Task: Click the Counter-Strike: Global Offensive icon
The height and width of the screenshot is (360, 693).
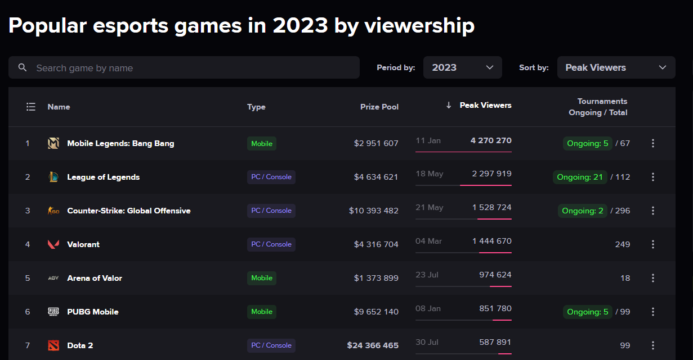Action: point(53,211)
